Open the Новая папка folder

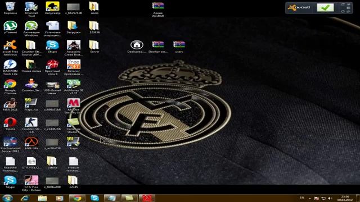tap(31, 65)
